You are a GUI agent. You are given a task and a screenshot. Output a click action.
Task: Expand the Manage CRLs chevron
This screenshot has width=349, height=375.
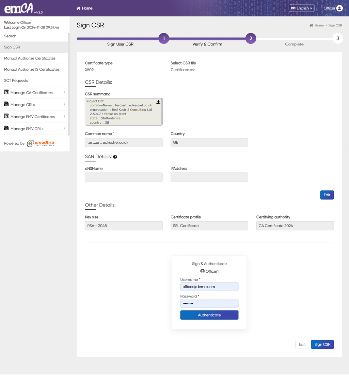pyautogui.click(x=64, y=105)
